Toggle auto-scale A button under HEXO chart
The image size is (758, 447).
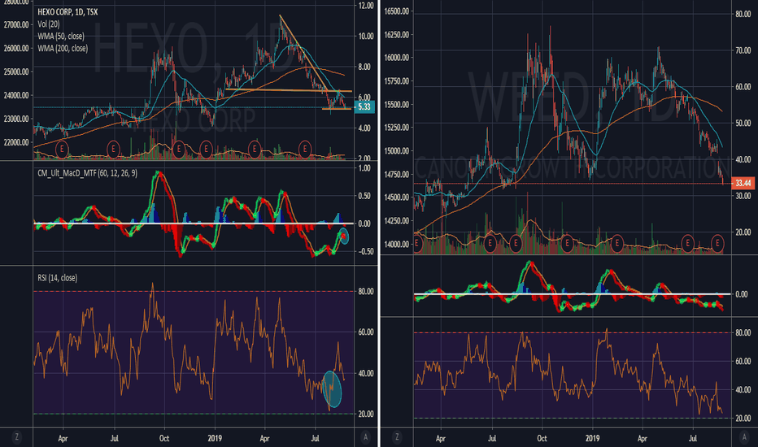365,437
